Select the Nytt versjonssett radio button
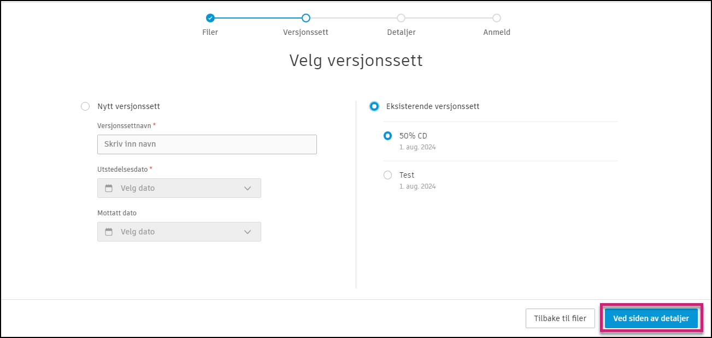The image size is (712, 338). [x=85, y=106]
